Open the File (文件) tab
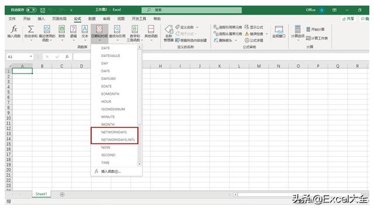Image resolution: width=374 pixels, height=210 pixels. click(x=12, y=19)
